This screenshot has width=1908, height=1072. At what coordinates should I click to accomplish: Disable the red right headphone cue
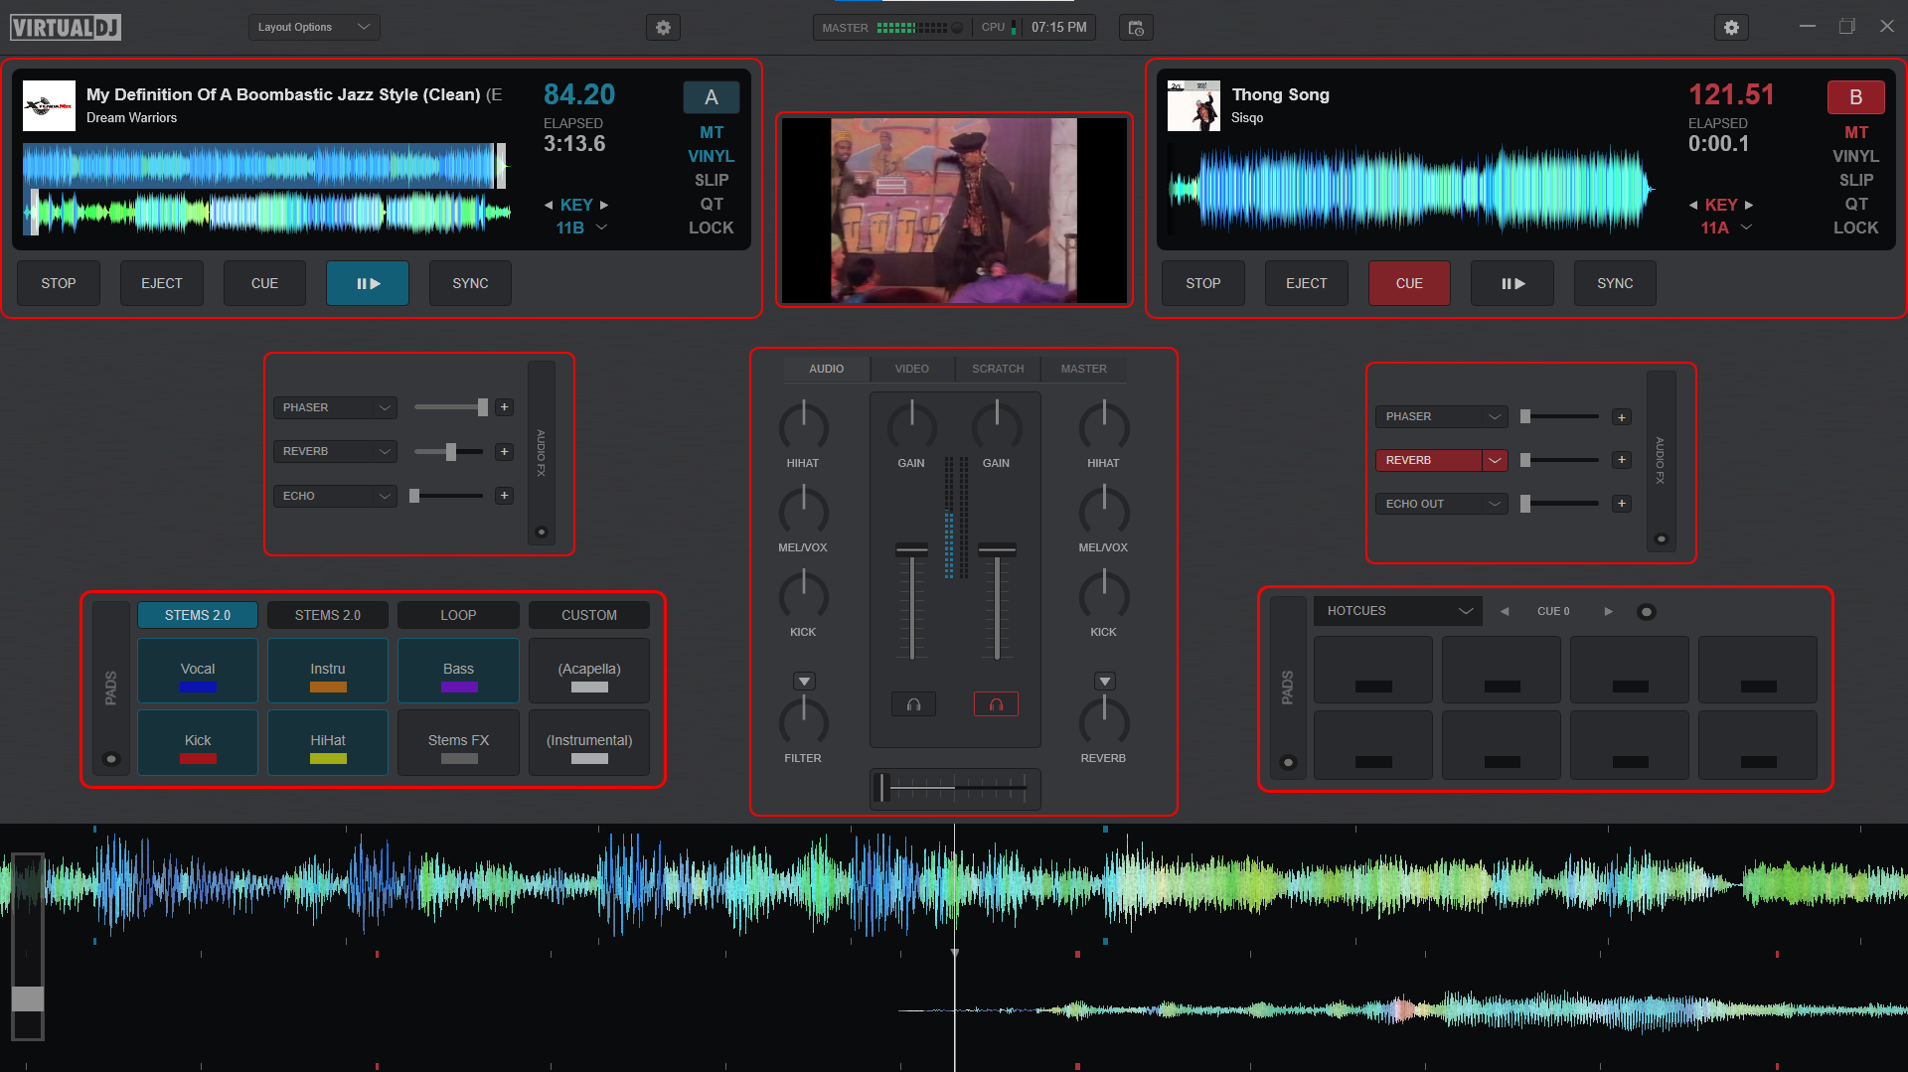[x=996, y=704]
